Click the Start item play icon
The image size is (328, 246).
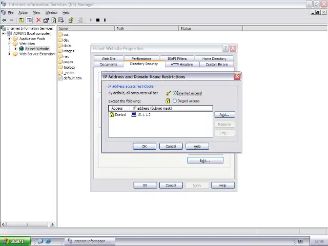click(x=91, y=20)
